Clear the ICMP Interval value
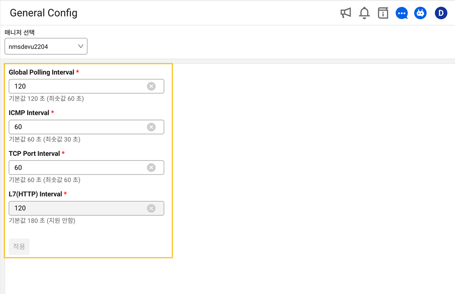455x294 pixels. coord(151,127)
